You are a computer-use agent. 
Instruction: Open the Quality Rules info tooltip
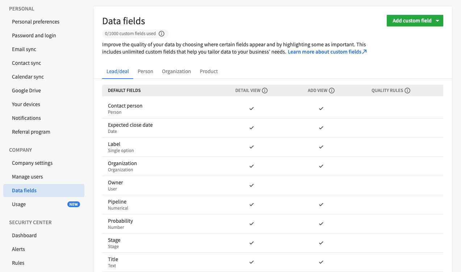[408, 90]
